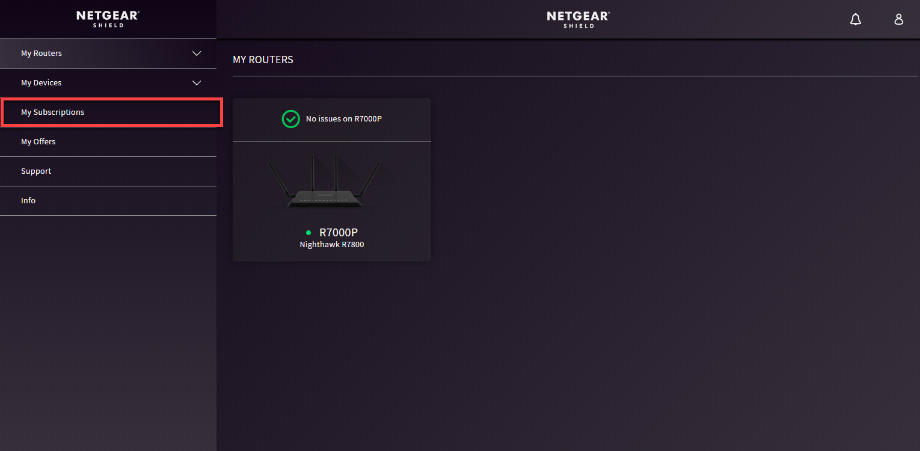Open the user account profile icon
The height and width of the screenshot is (451, 920).
pyautogui.click(x=898, y=19)
